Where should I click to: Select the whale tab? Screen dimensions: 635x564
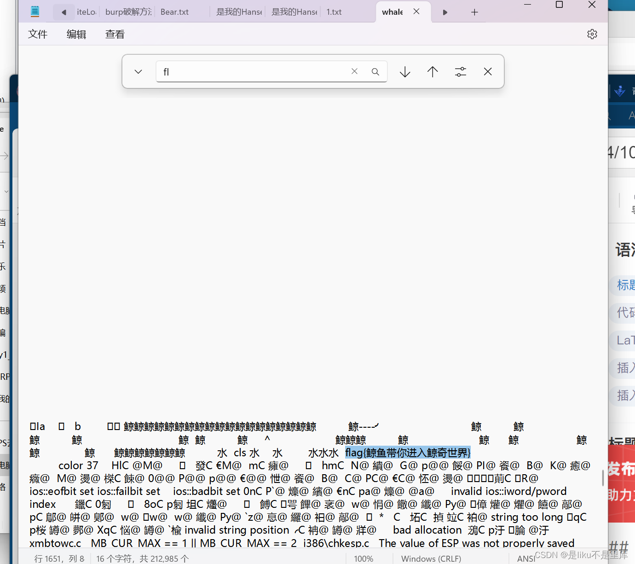click(x=393, y=12)
